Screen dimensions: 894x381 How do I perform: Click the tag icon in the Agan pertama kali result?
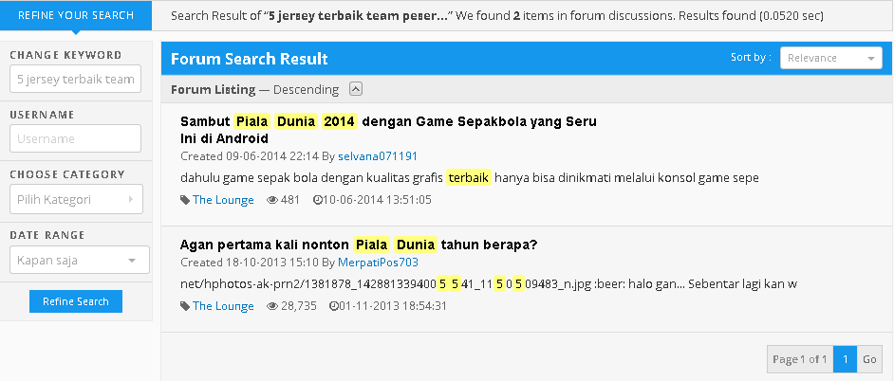coord(185,306)
